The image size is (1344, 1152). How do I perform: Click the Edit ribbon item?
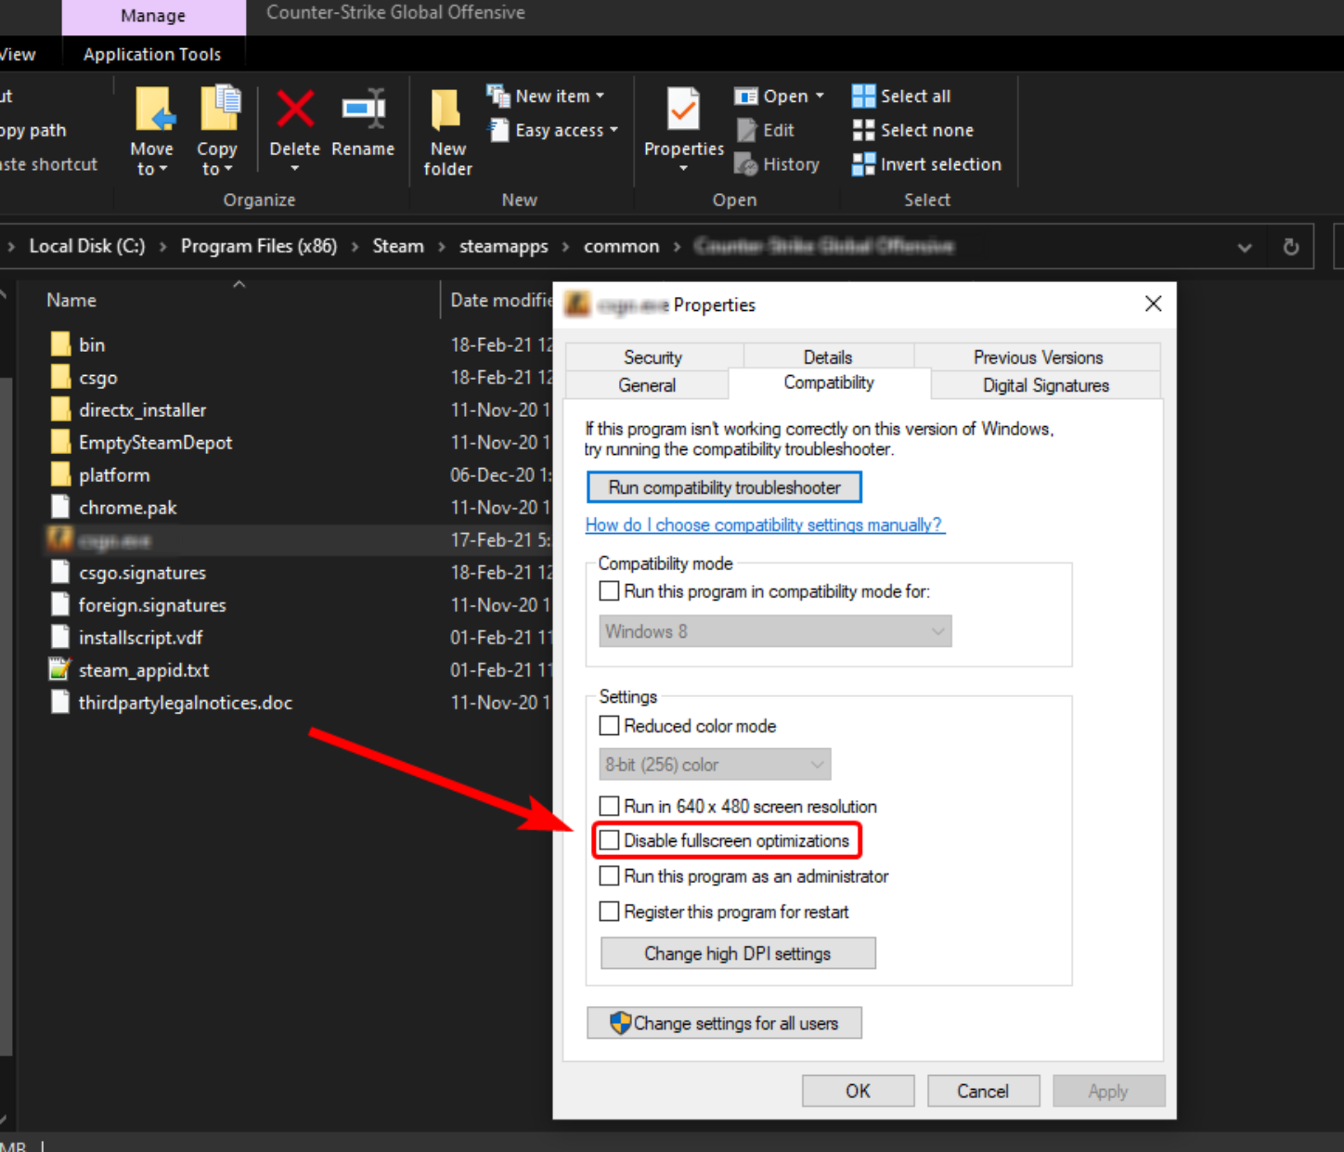[766, 130]
